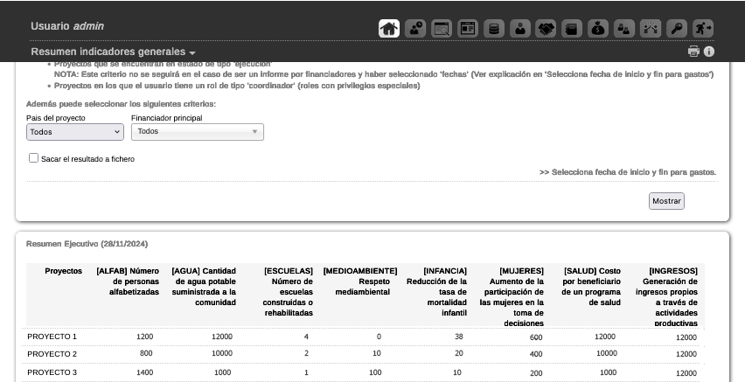Screen dimensions: 745x382
Task: Click the PROYECTO 1 row label
Action: (x=52, y=337)
